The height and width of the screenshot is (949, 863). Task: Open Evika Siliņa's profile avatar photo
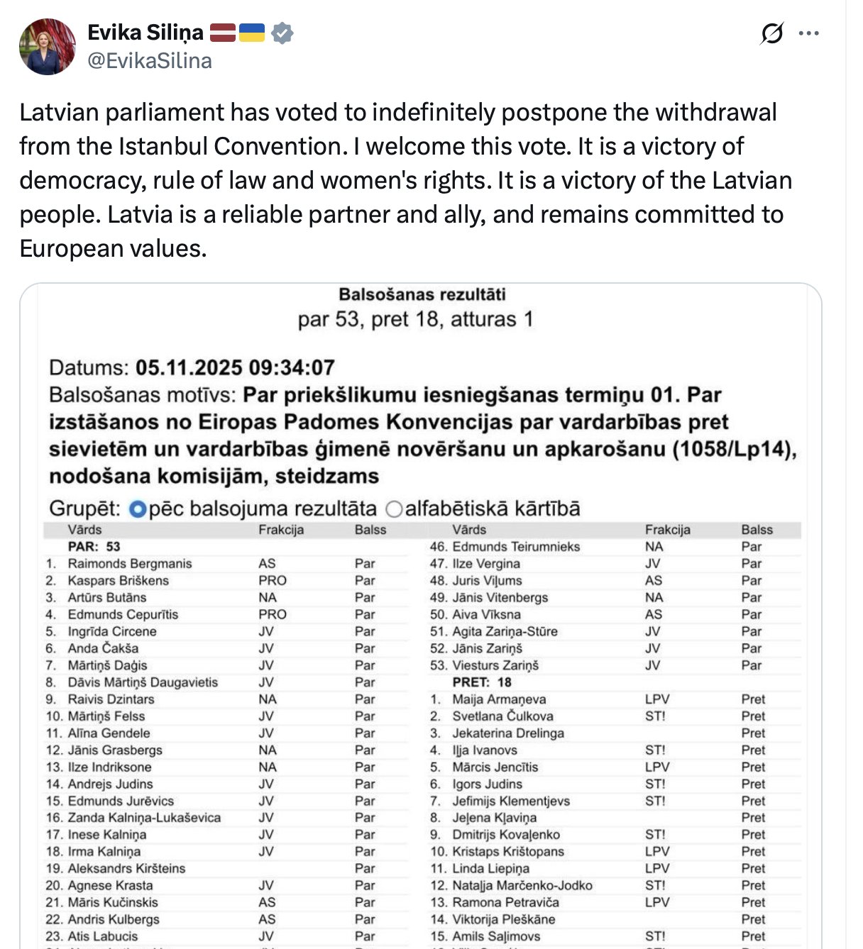pos(47,47)
